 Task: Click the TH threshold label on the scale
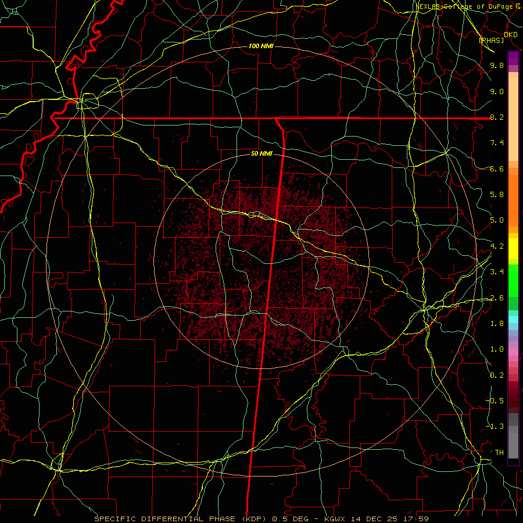pyautogui.click(x=499, y=453)
